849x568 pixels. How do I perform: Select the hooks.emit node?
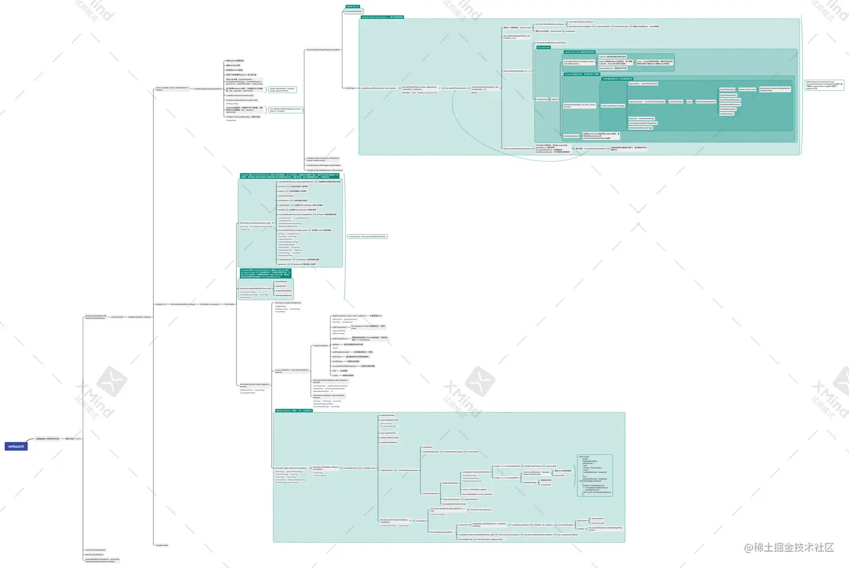pyautogui.click(x=463, y=525)
